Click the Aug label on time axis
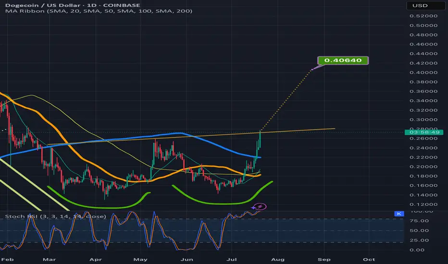 click(278, 259)
